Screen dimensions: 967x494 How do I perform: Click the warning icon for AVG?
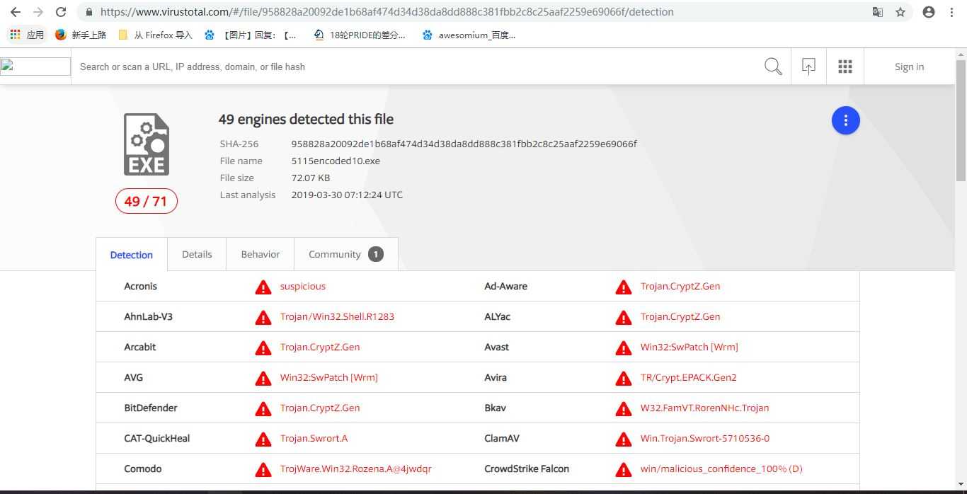(263, 378)
